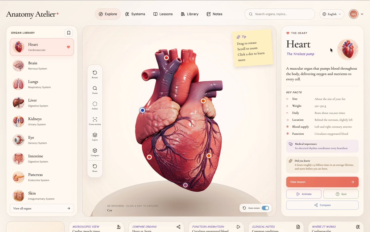Reset the 3D view

95,168
